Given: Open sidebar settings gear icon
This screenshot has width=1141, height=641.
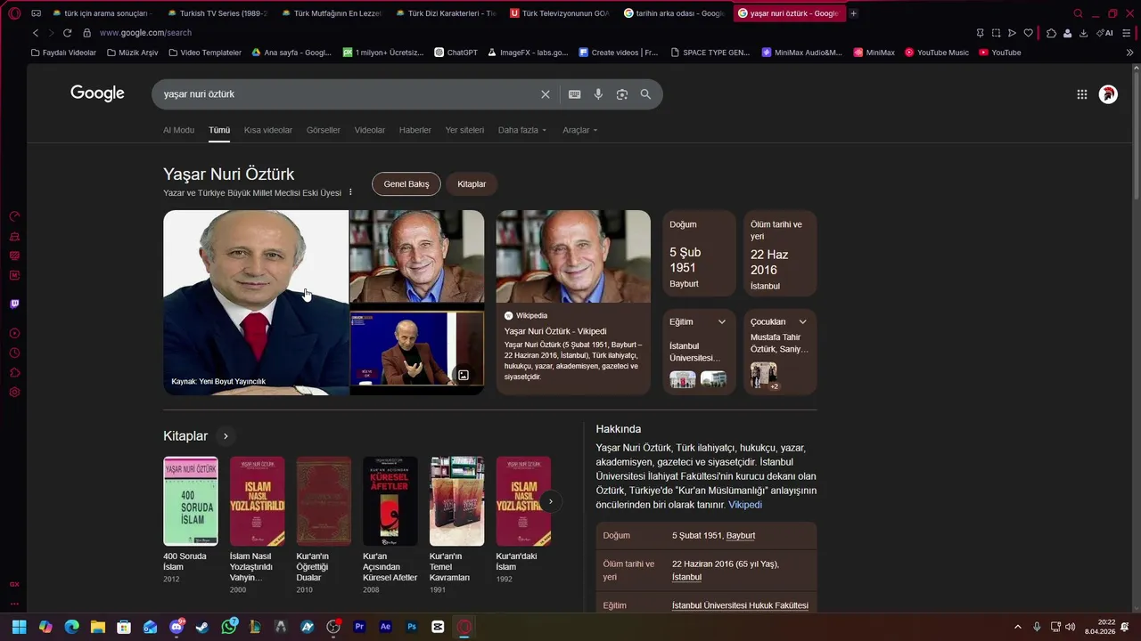Looking at the screenshot, I should [14, 392].
